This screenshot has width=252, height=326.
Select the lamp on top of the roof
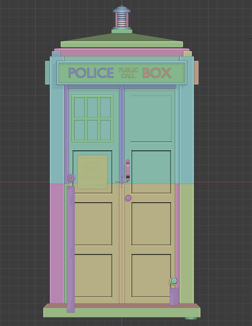tap(122, 18)
